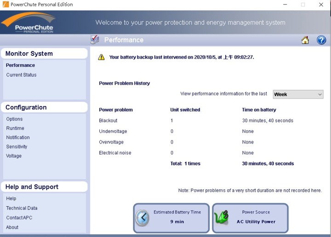331x237 pixels.
Task: Click the Help and Support section header
Action: [44, 187]
